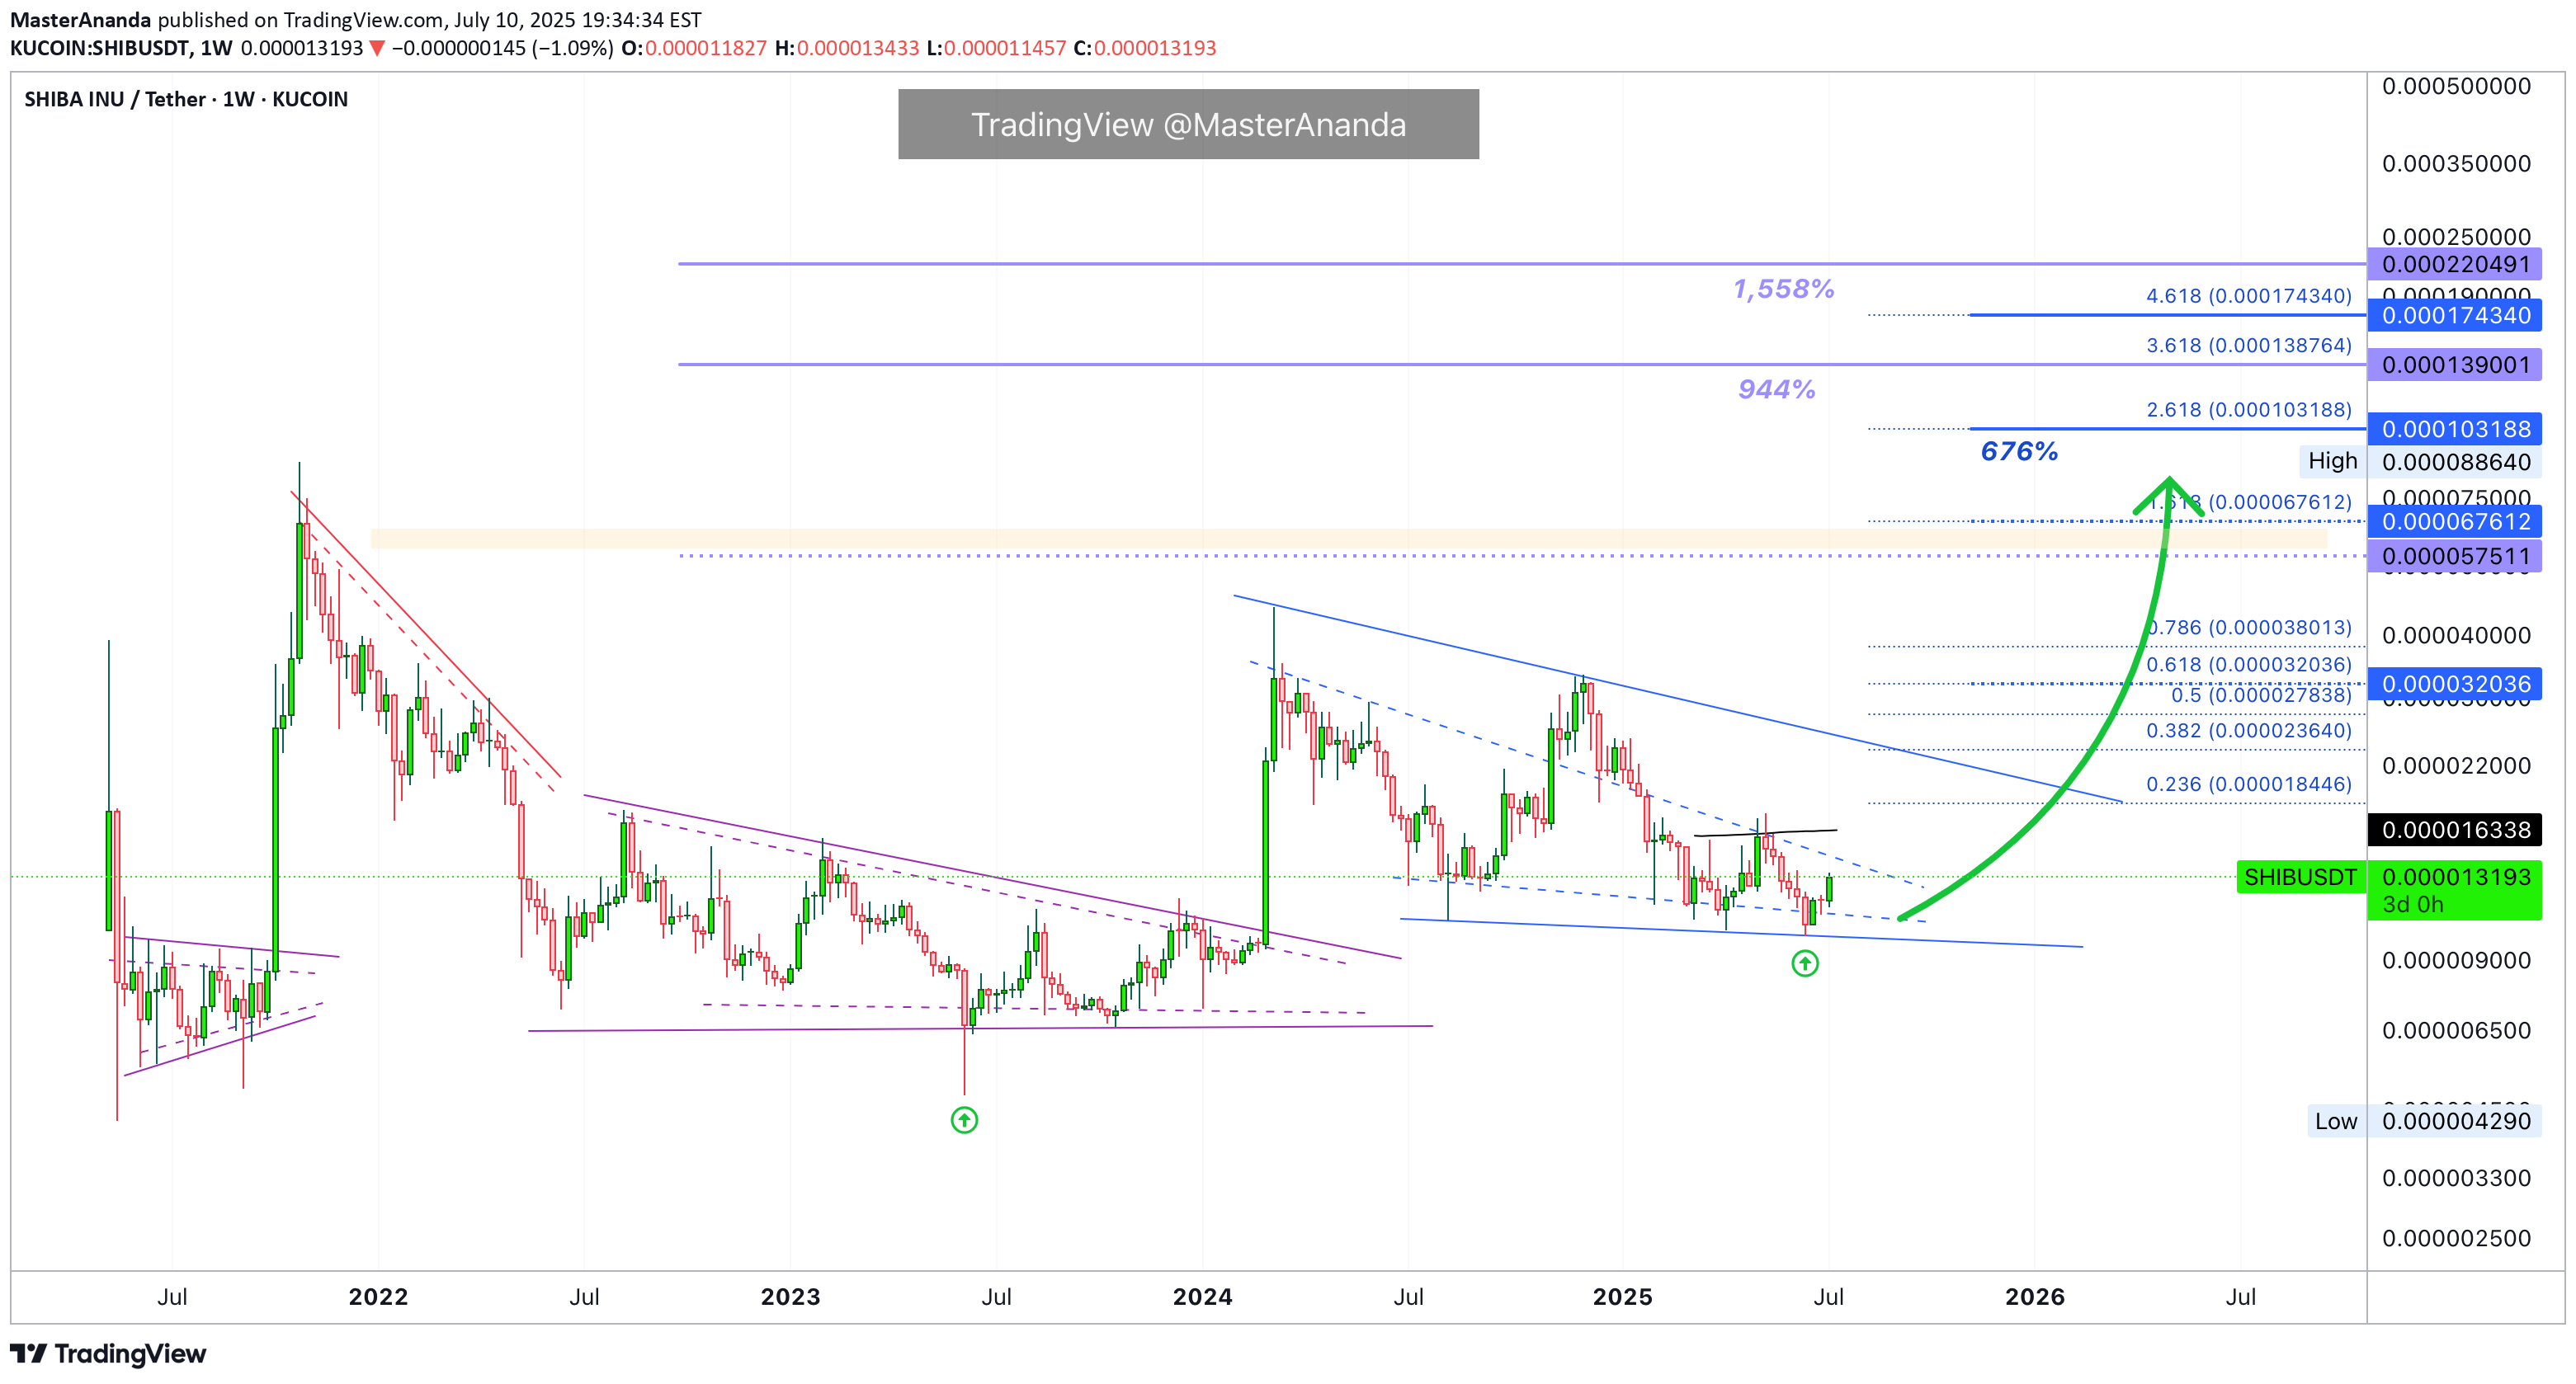Screen dimensions: 2576x1384
Task: Click the 0.5 (0.000027838) Fibonacci label
Action: [x=2261, y=694]
